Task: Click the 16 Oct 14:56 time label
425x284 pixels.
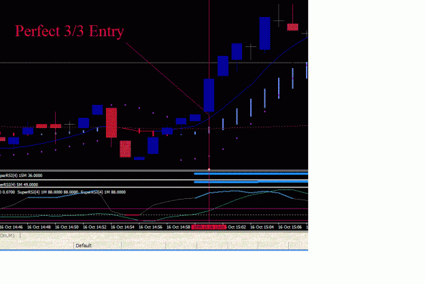Action: pyautogui.click(x=150, y=227)
